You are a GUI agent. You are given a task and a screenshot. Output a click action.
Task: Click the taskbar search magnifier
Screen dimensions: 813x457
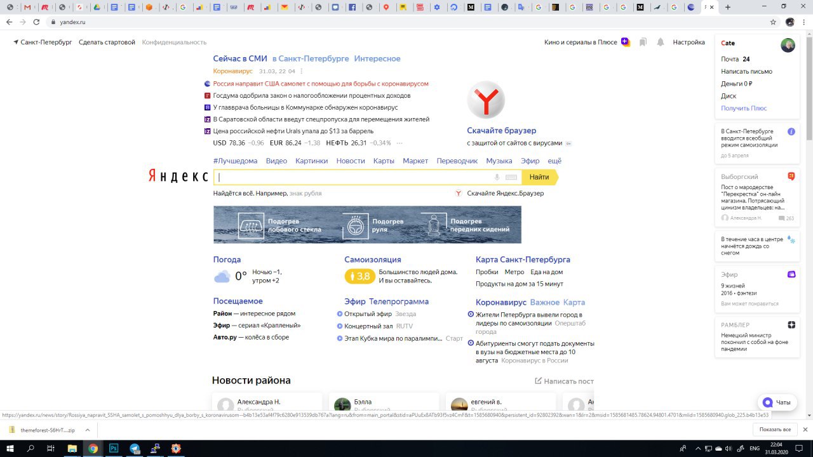[30, 448]
